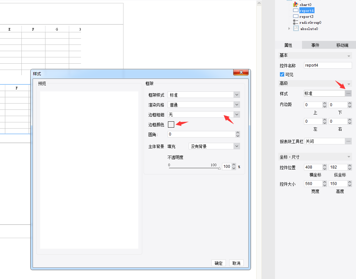Select column G header in report grid
This screenshot has width=356, height=279.
pos(57,29)
